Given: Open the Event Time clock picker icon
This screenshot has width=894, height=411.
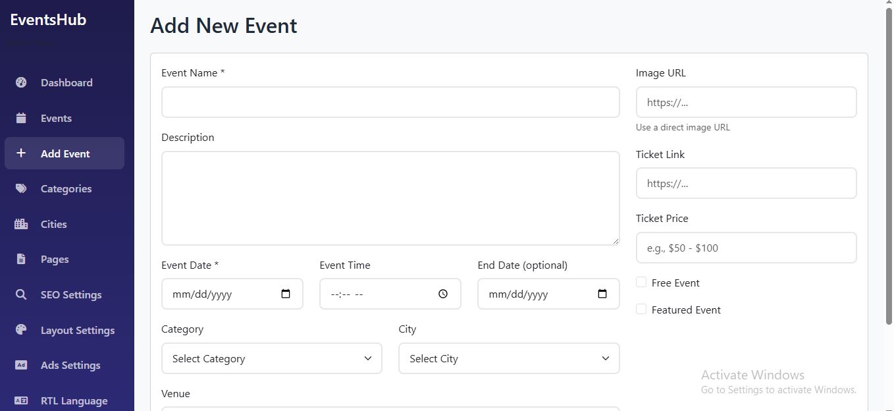Looking at the screenshot, I should point(443,294).
